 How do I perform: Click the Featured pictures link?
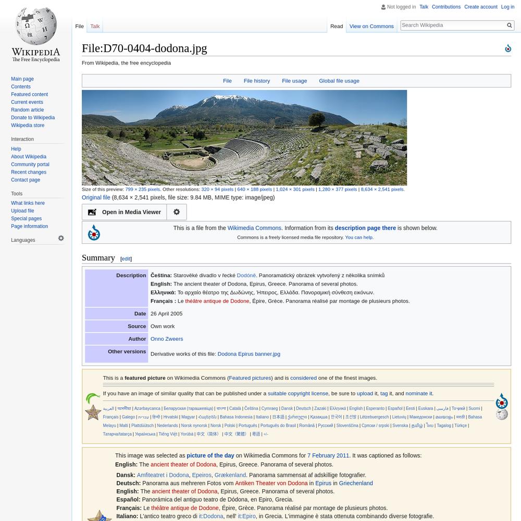[x=250, y=378]
